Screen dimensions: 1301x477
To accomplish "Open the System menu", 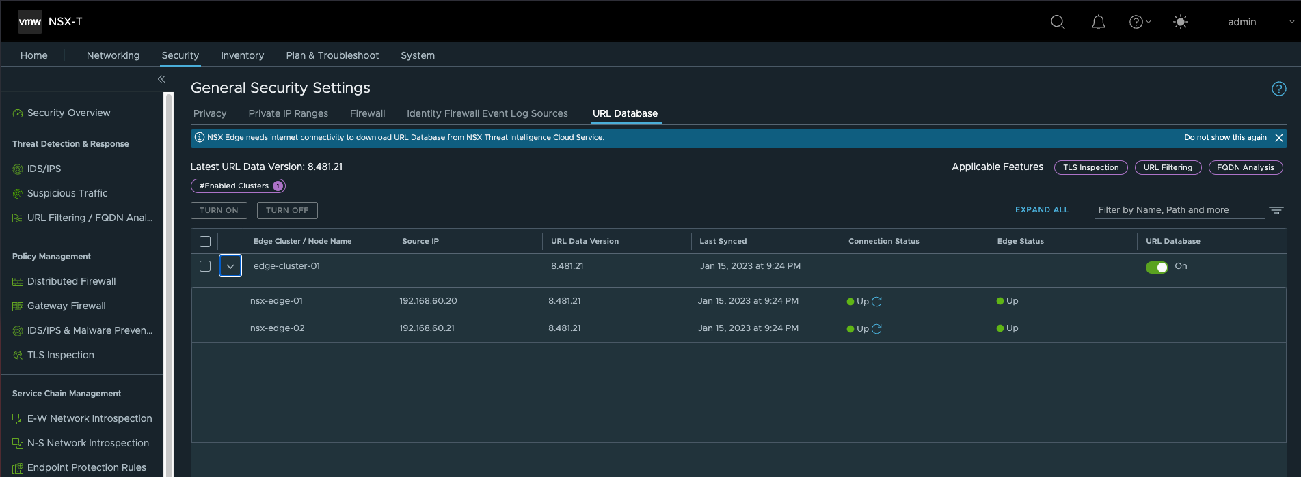I will pos(418,55).
